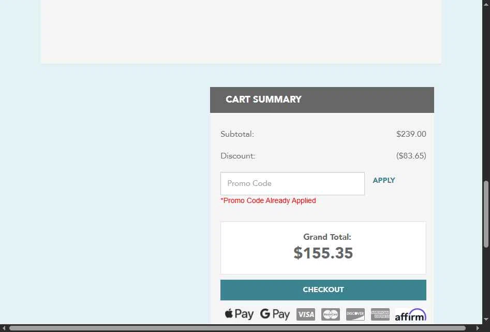Click the scroll up arrow

(x=486, y=4)
